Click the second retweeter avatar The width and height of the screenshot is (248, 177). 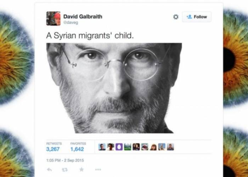click(111, 147)
